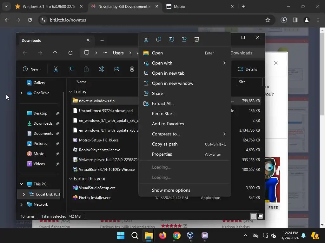Viewport: 325px width, 243px height.
Task: Open Gallery in navigation pane
Action: 39,83
